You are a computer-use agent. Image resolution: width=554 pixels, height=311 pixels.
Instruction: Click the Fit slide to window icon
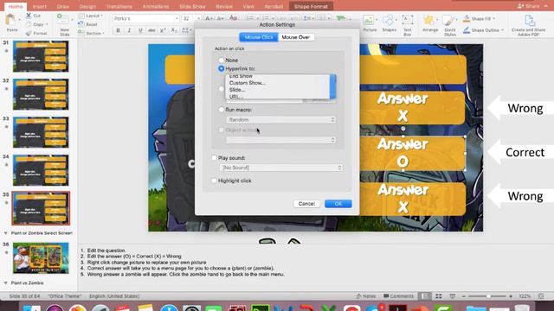click(x=541, y=296)
